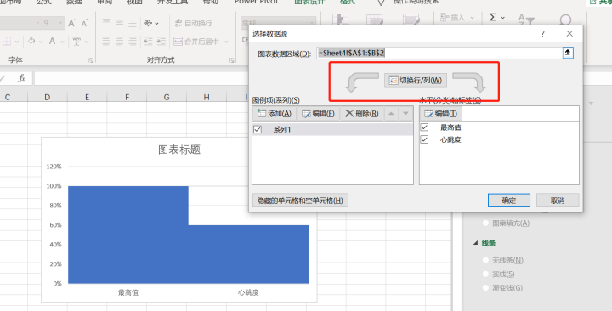
Task: Select the 图表标题 chart title
Action: [179, 150]
